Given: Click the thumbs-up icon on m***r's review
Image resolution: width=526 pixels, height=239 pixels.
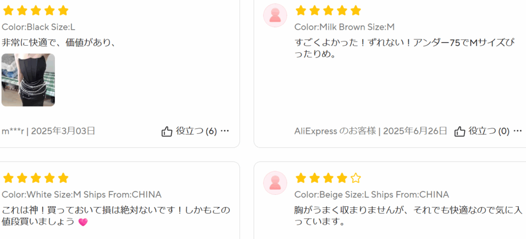Looking at the screenshot, I should coord(167,131).
